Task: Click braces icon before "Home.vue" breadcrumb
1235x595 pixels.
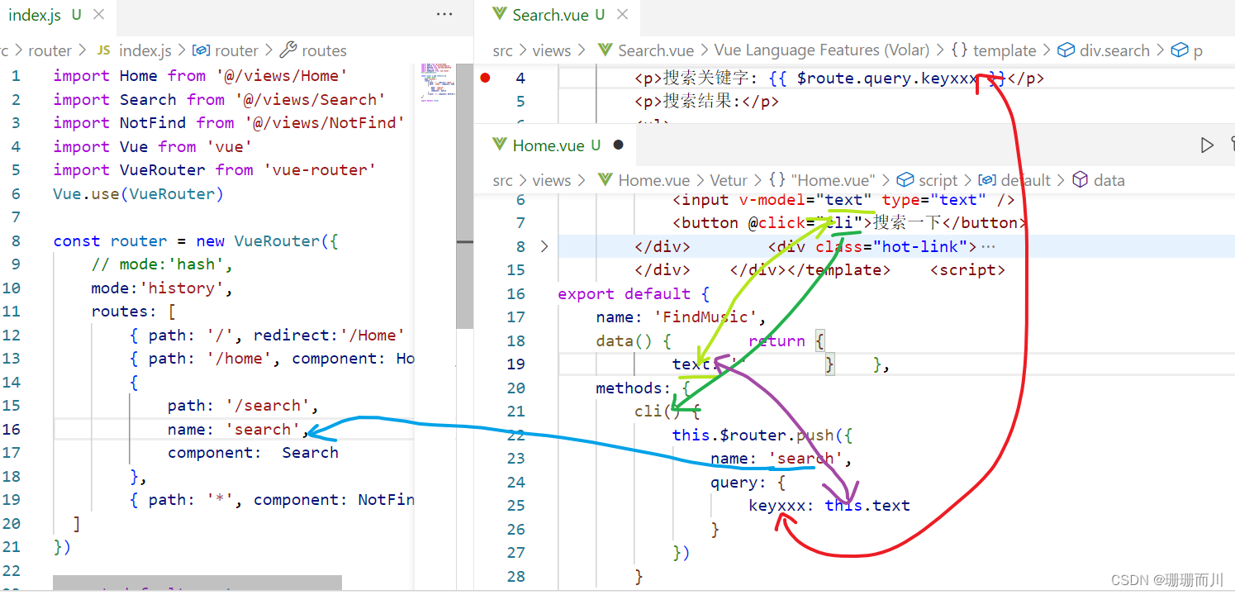Action: click(777, 180)
